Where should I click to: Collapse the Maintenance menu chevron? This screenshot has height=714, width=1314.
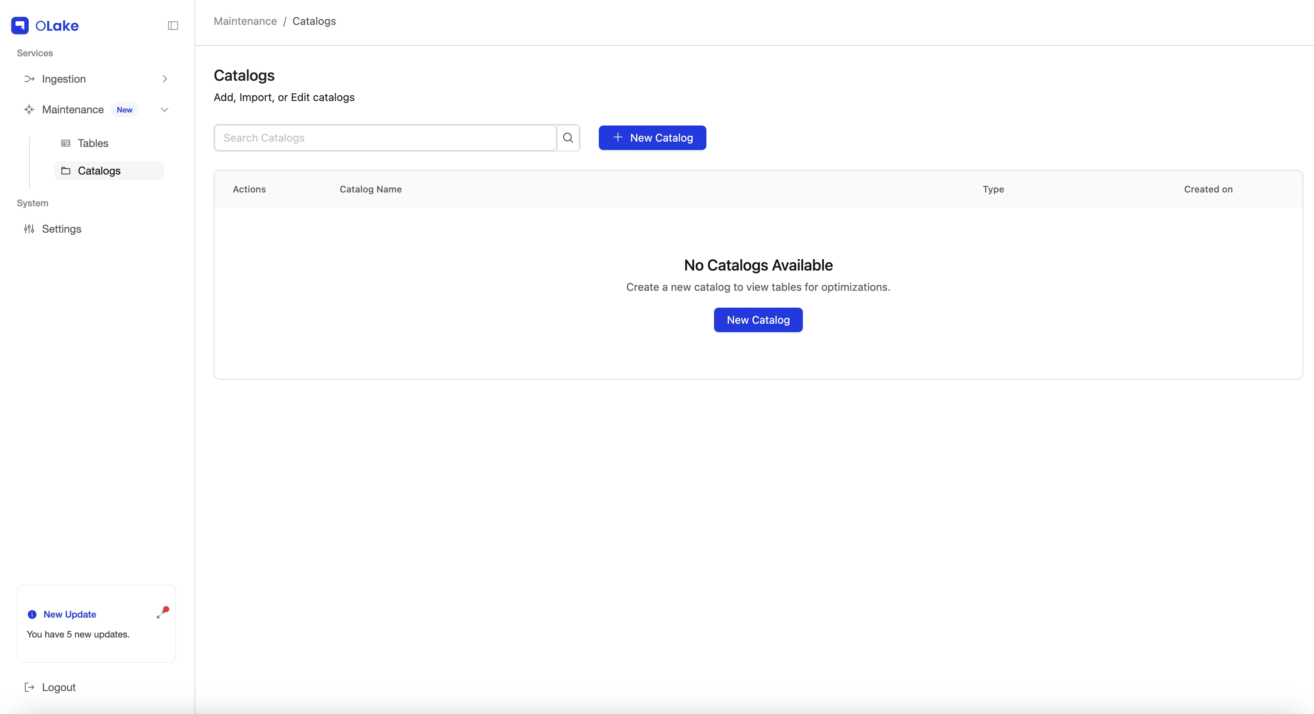(x=165, y=109)
